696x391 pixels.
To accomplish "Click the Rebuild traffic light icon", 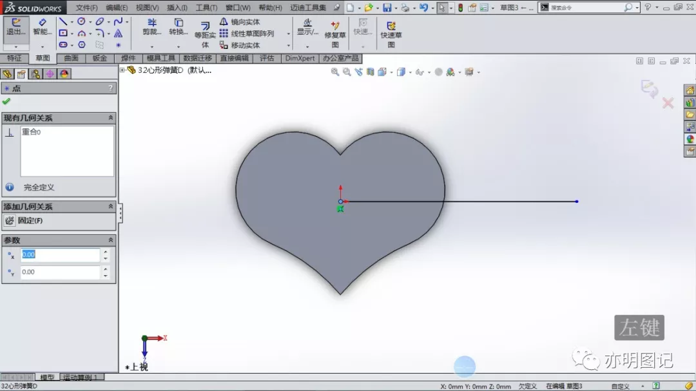I will [x=461, y=8].
